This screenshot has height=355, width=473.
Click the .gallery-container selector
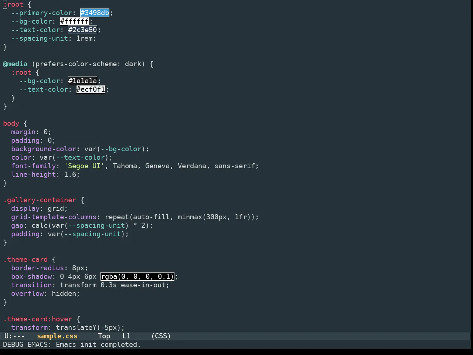coord(40,200)
